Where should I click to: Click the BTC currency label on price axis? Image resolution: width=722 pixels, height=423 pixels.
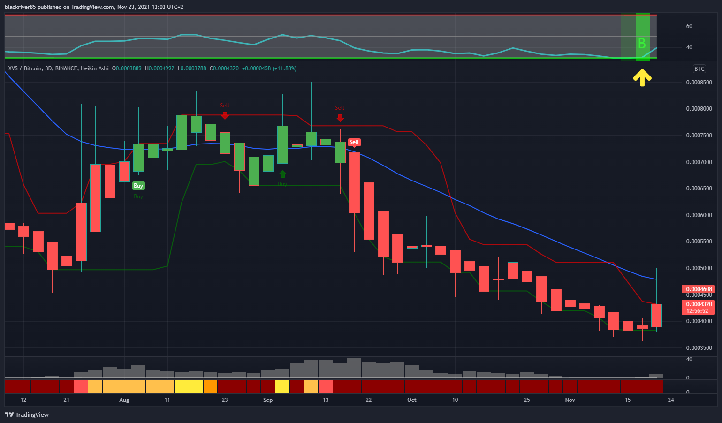pyautogui.click(x=699, y=69)
